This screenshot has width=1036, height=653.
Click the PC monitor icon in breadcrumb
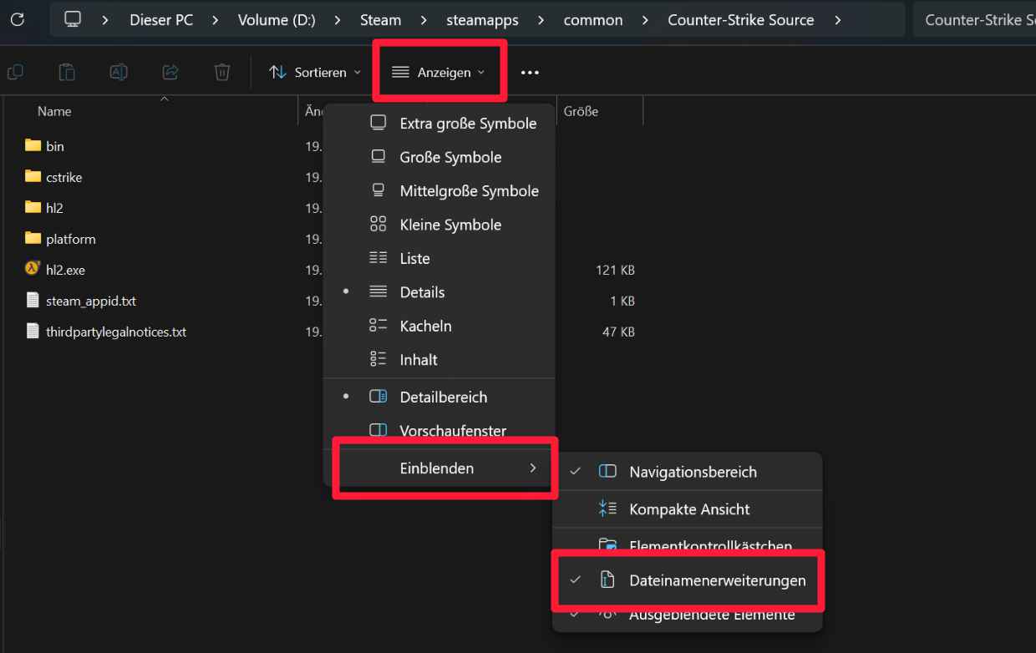tap(74, 19)
